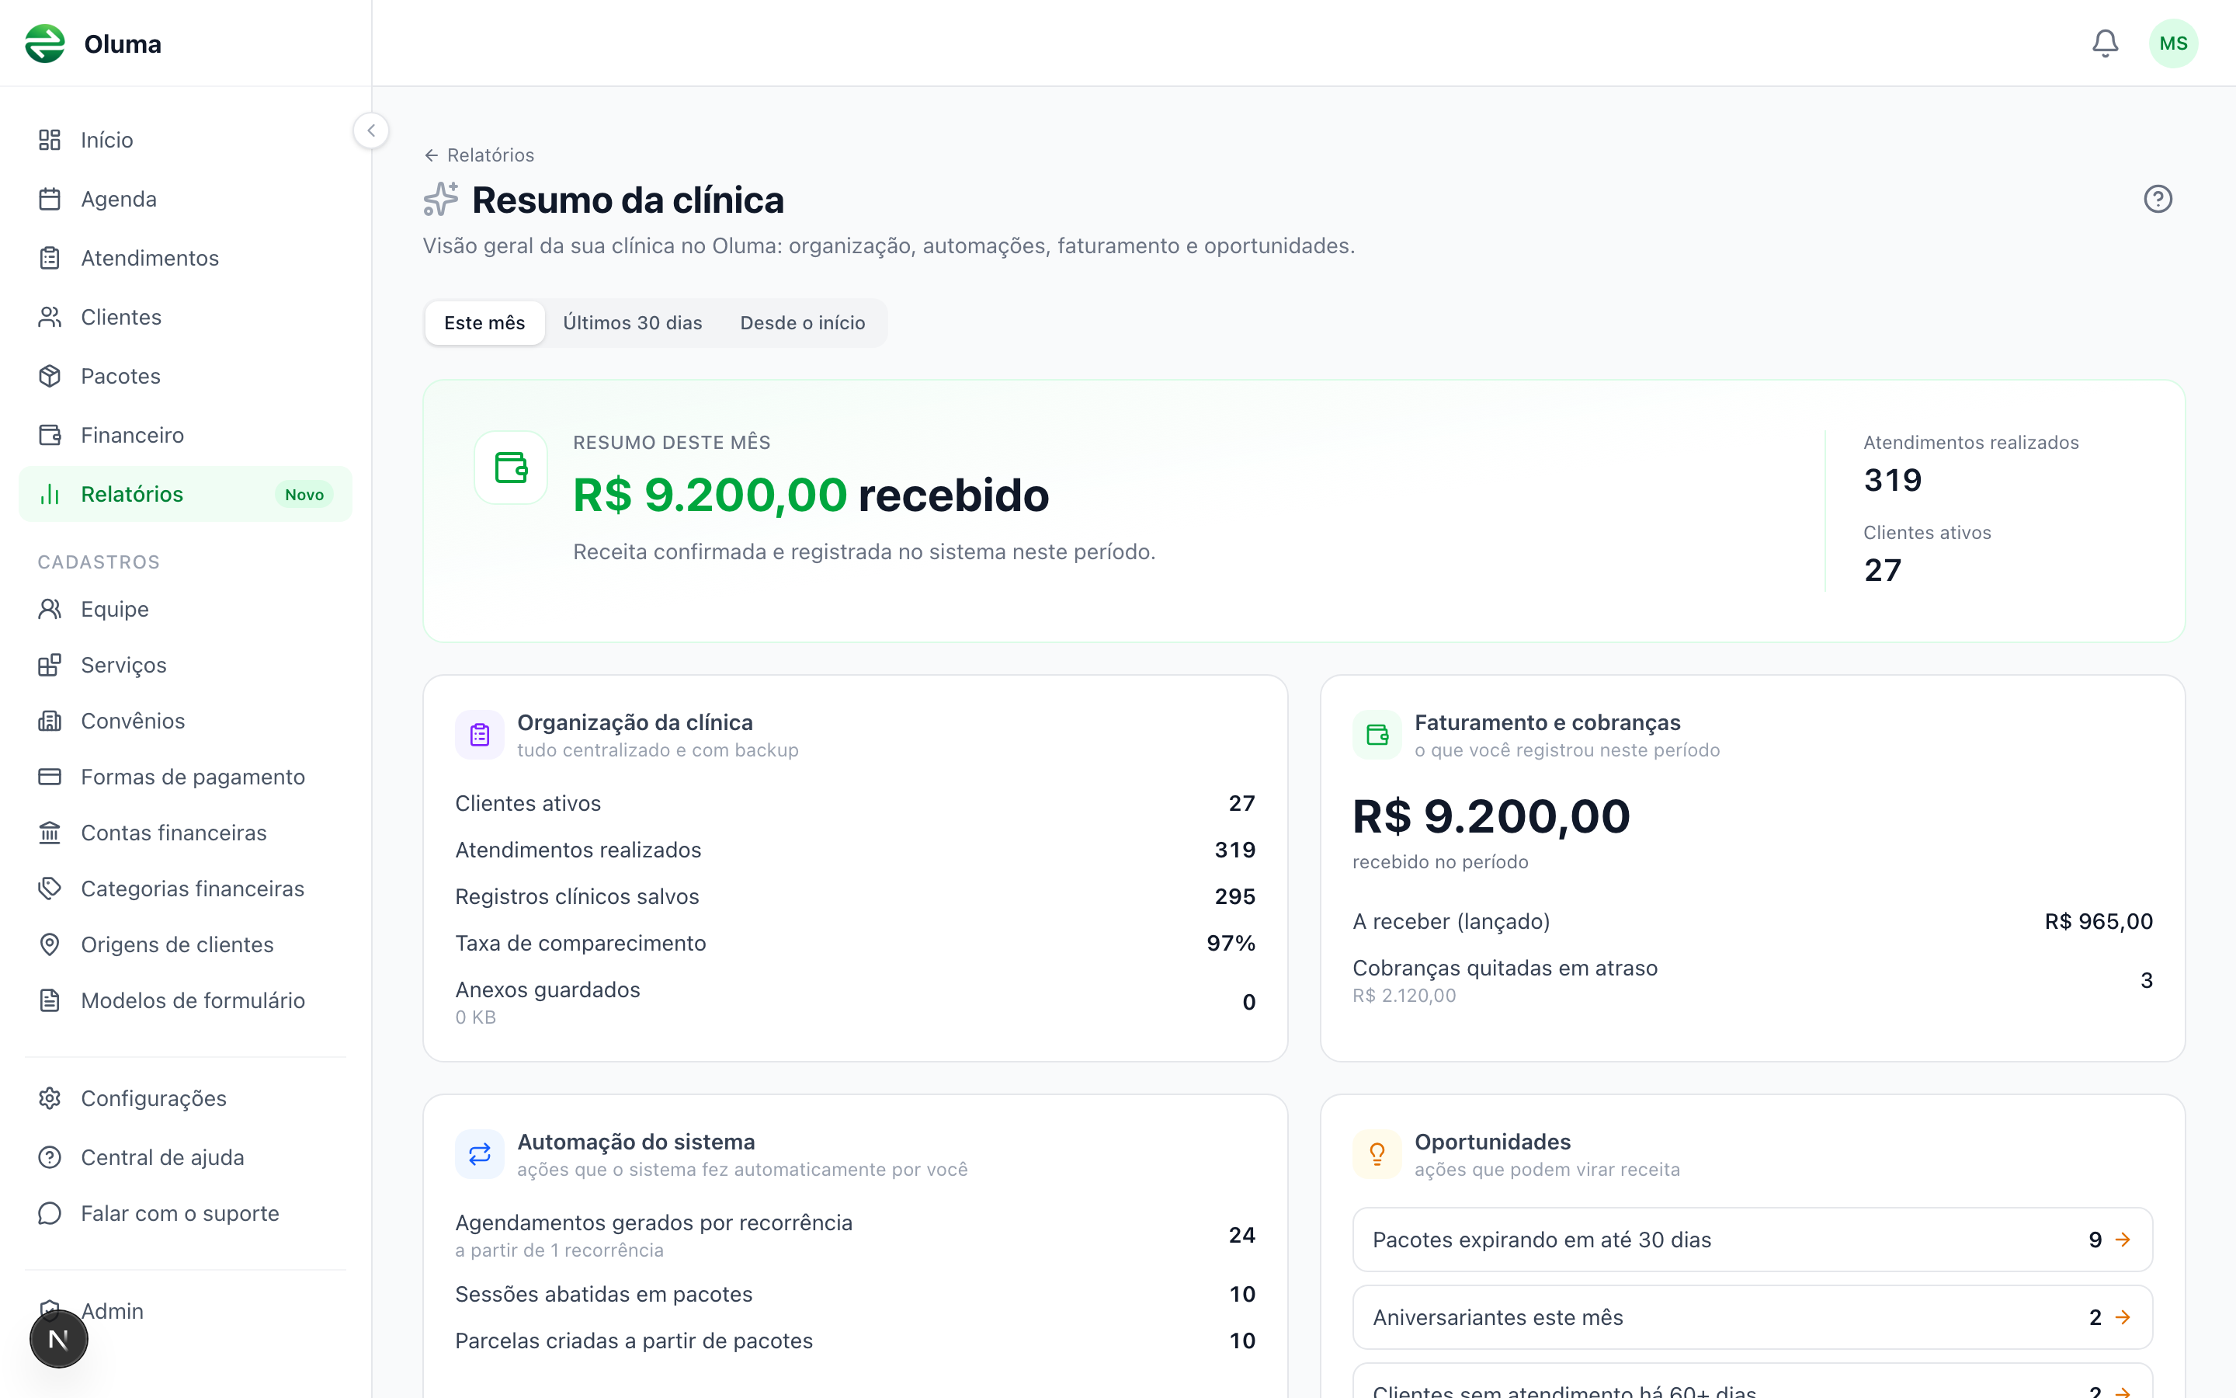Open Financeiro in the sidebar

tap(185, 435)
